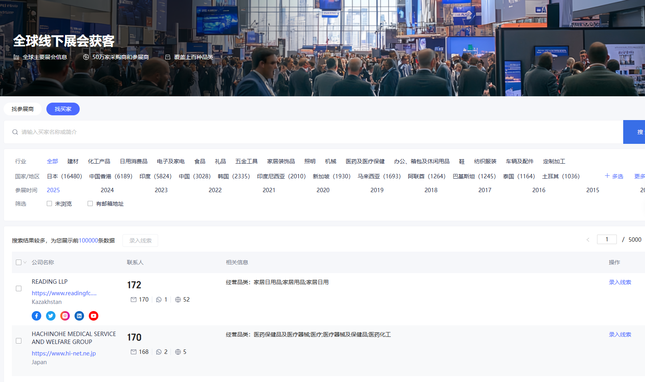Check the 有邮箱地址 filter

coord(90,203)
